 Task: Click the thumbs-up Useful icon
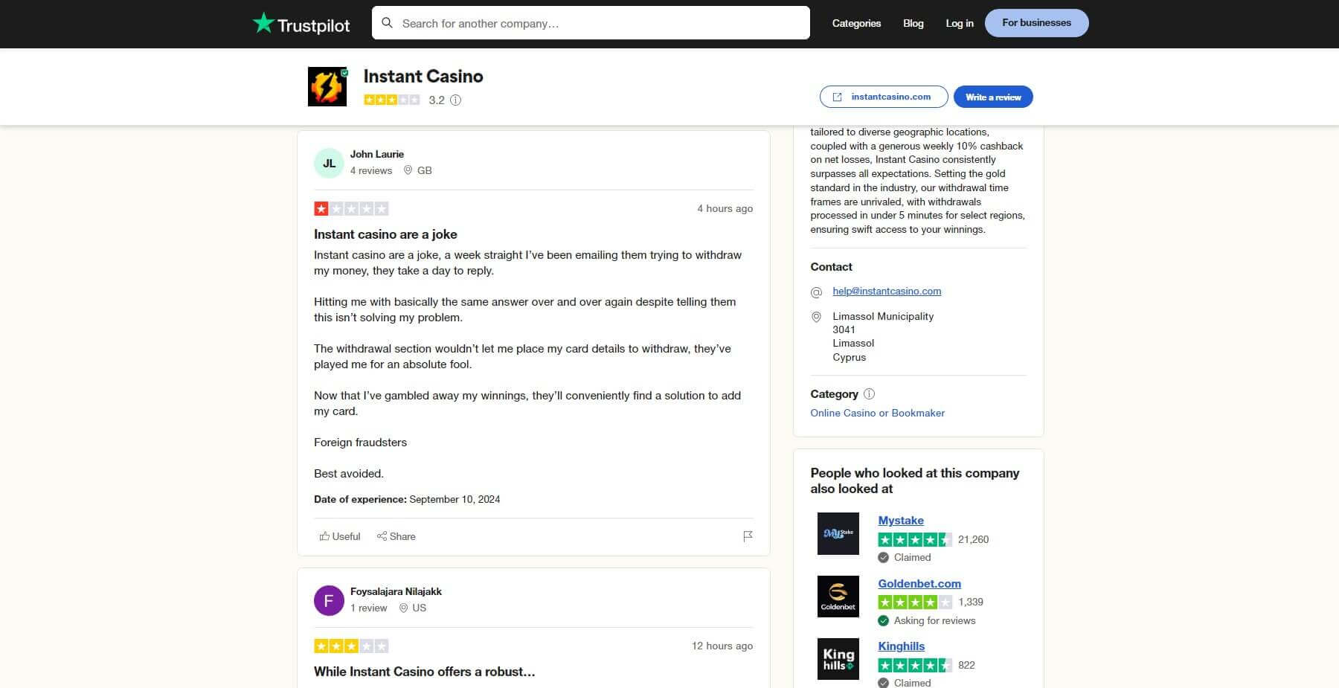[x=324, y=536]
